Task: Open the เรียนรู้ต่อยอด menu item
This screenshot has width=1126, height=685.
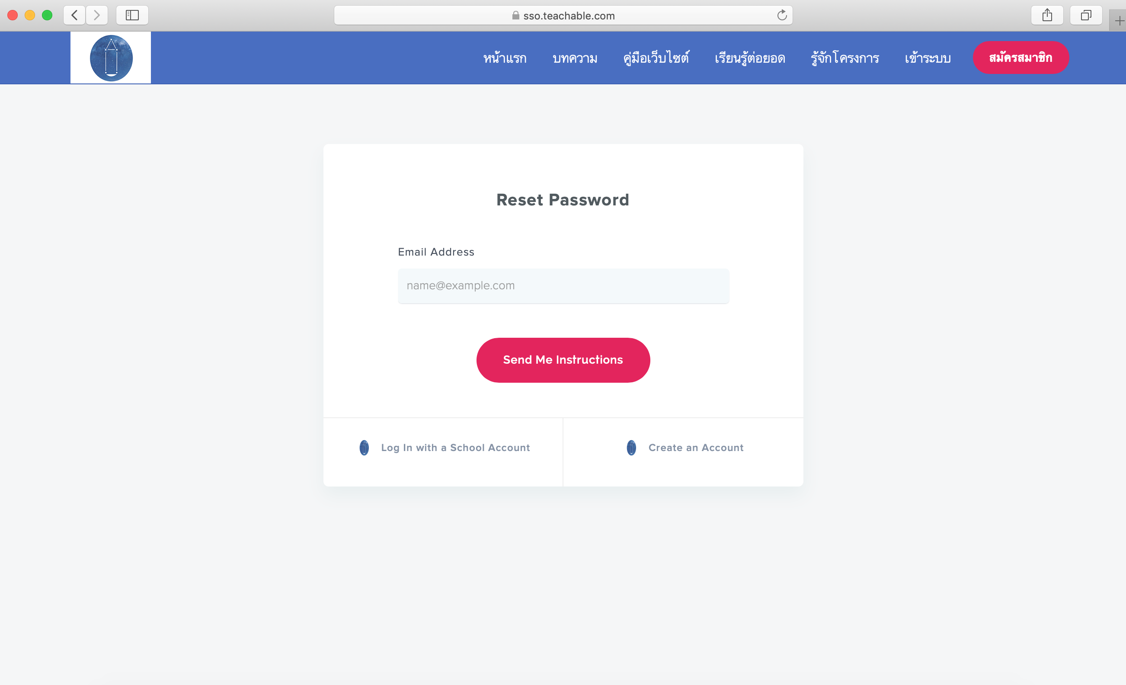Action: [x=750, y=58]
